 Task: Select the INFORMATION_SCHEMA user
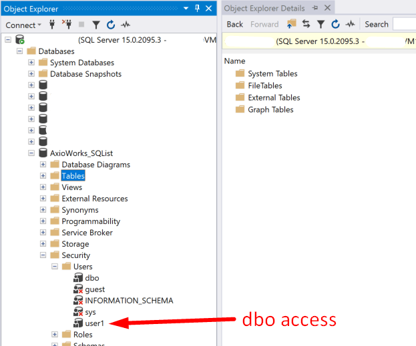point(129,301)
